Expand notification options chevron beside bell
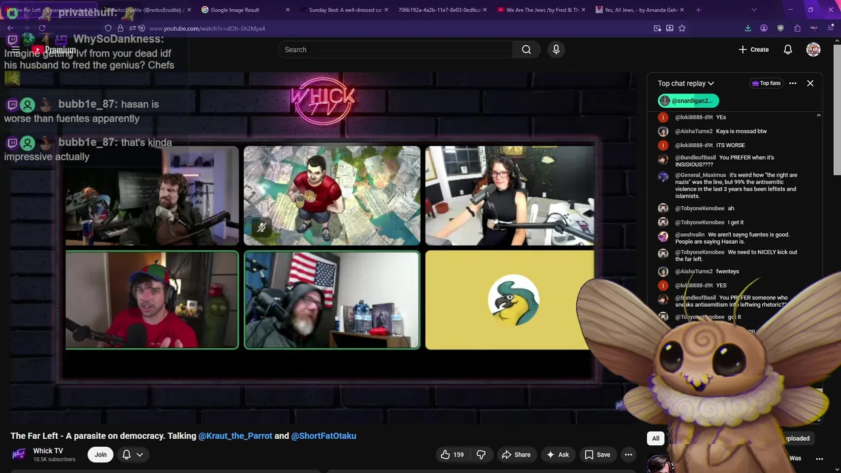841x473 pixels. click(139, 455)
